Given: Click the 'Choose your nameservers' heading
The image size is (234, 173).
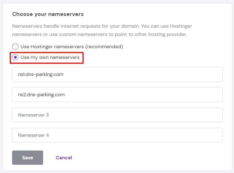Looking at the screenshot, I should 48,14.
